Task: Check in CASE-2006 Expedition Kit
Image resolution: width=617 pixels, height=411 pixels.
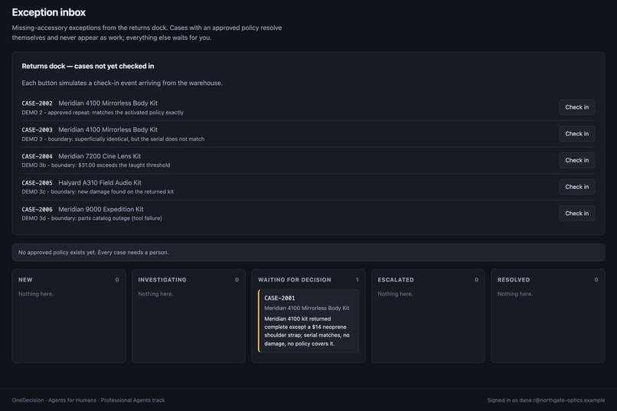Action: (577, 214)
